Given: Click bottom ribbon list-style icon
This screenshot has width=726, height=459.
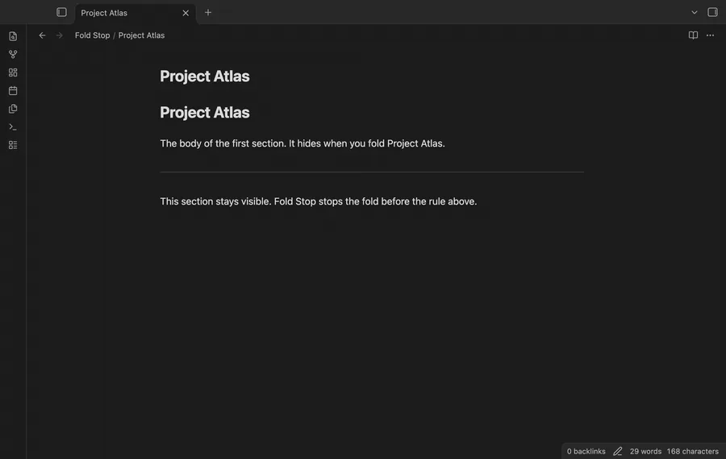Looking at the screenshot, I should pos(13,145).
